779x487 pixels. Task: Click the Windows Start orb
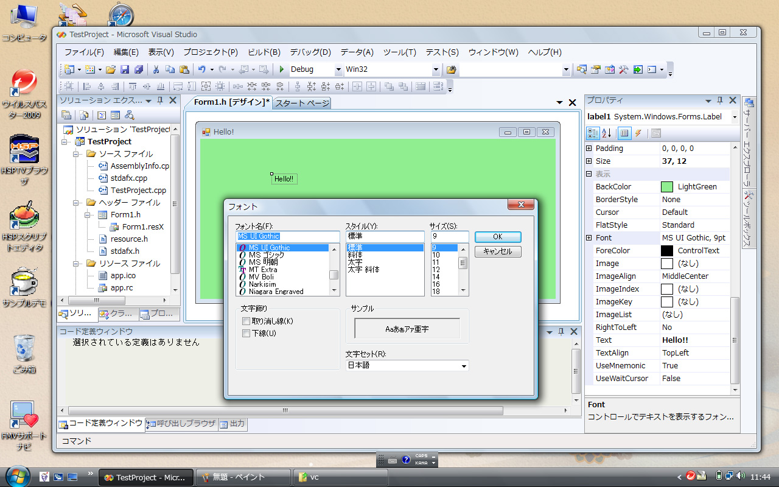point(18,476)
